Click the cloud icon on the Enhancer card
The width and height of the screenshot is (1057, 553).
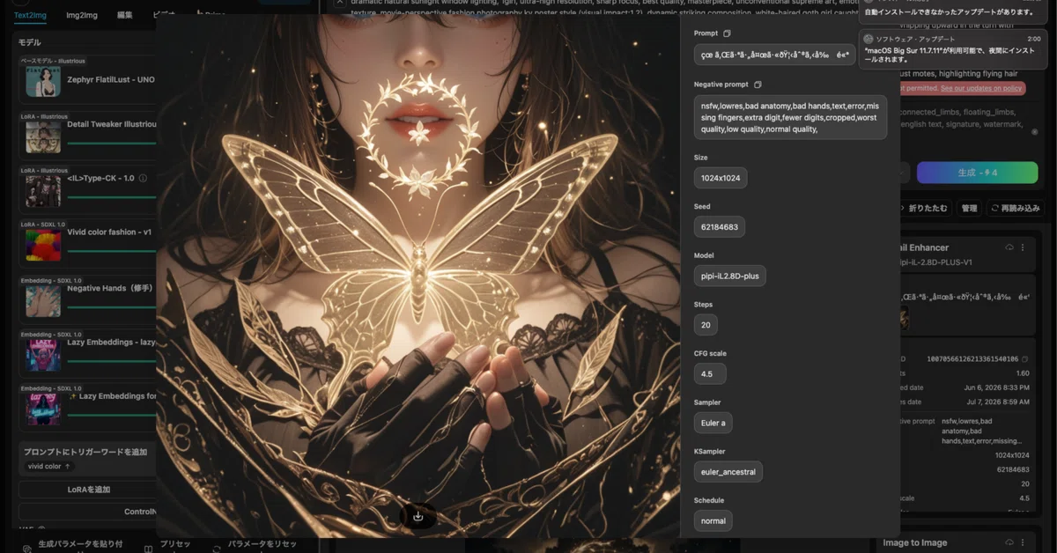pos(1009,247)
